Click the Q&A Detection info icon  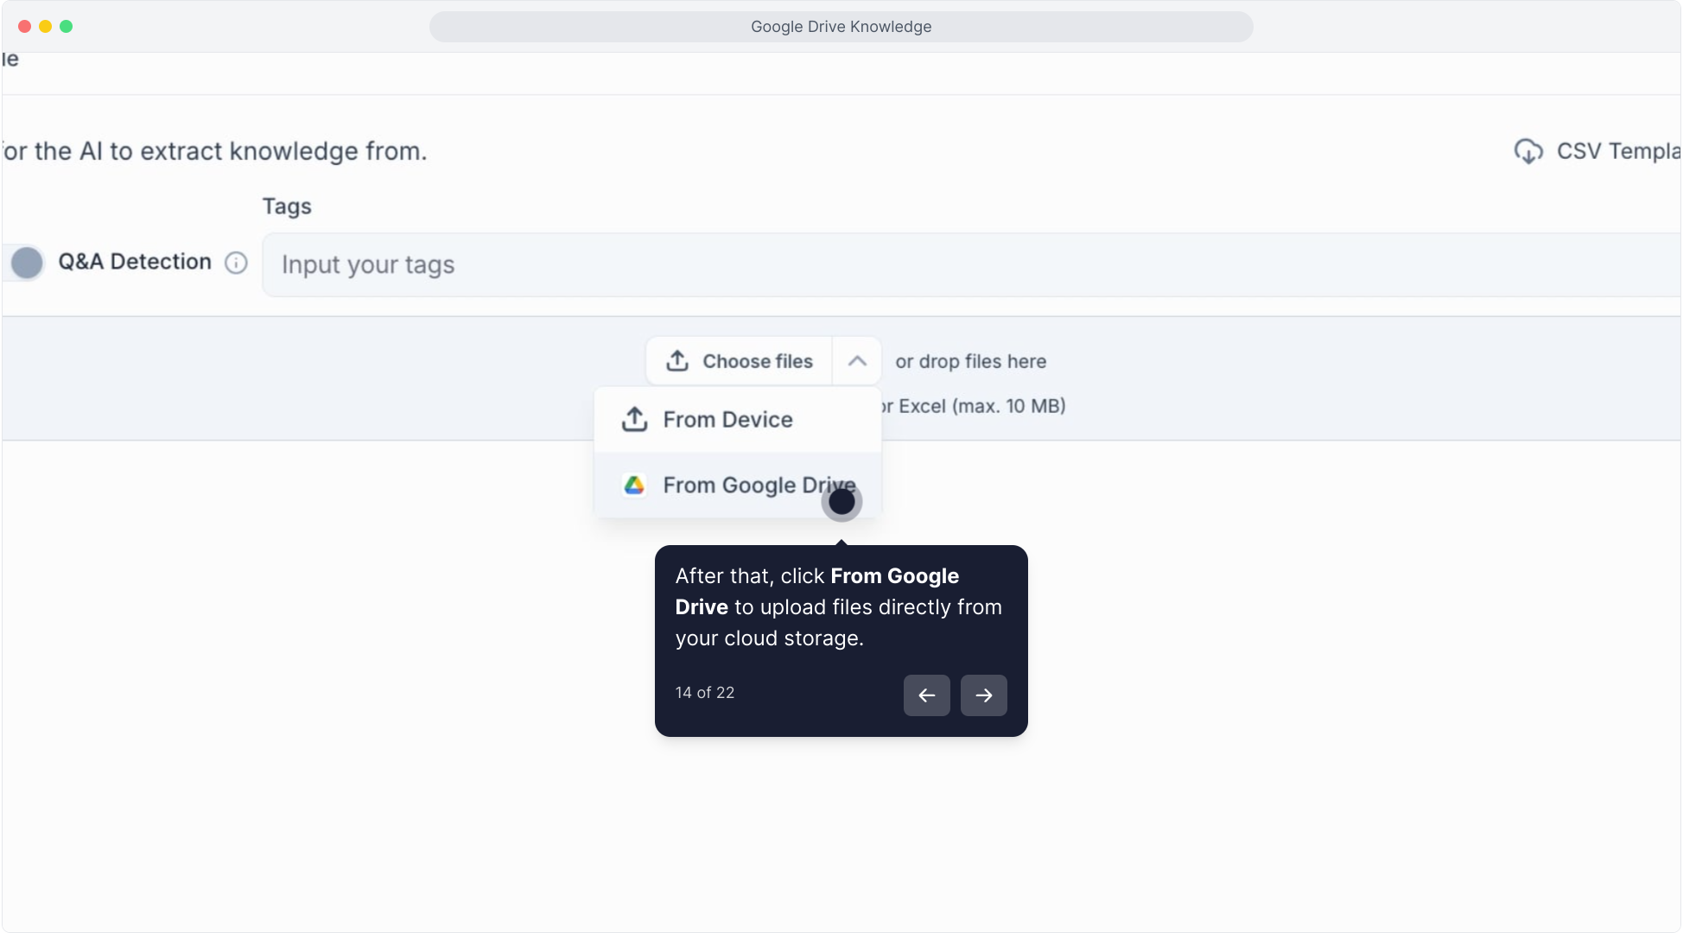coord(236,263)
